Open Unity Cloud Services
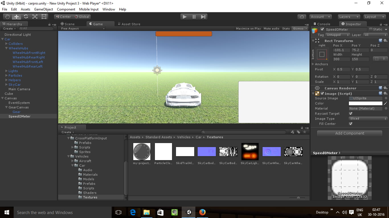 (x=302, y=16)
